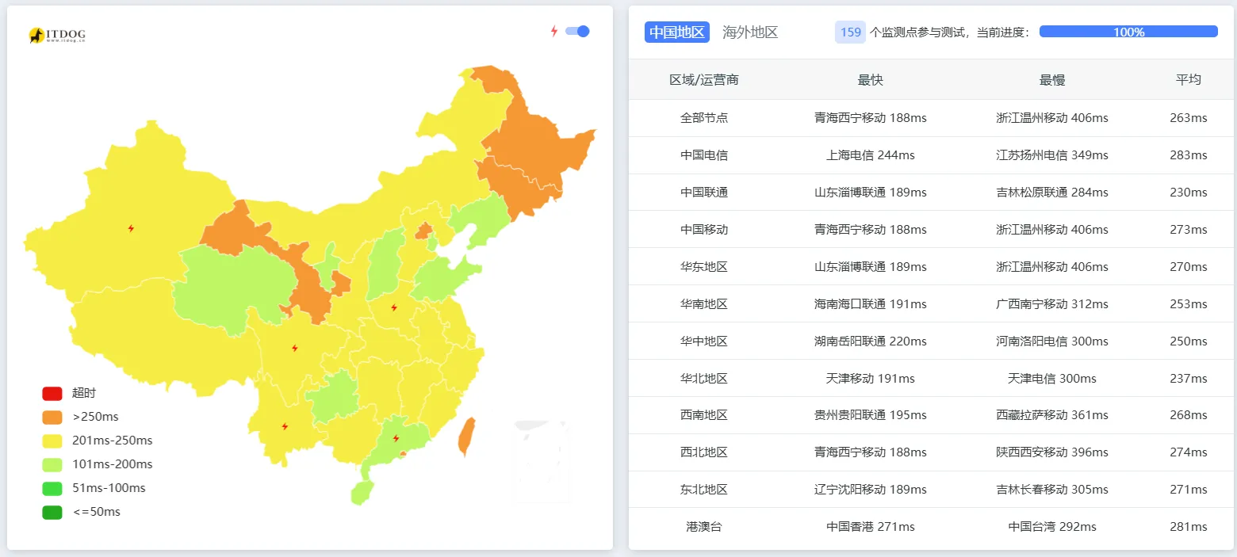This screenshot has width=1237, height=557.
Task: Click the lightning marker near Henan
Action: point(393,307)
